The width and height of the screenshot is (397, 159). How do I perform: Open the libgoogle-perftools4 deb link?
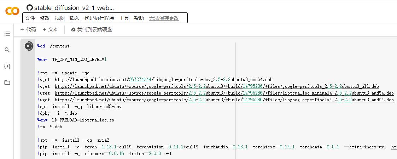click(x=224, y=100)
